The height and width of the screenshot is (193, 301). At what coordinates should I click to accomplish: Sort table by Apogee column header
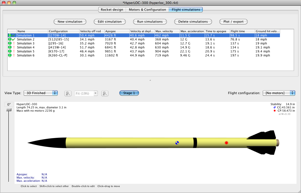(117, 31)
